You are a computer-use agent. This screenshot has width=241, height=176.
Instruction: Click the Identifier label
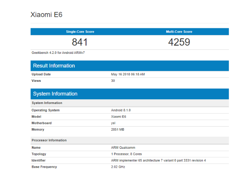pos(39,160)
